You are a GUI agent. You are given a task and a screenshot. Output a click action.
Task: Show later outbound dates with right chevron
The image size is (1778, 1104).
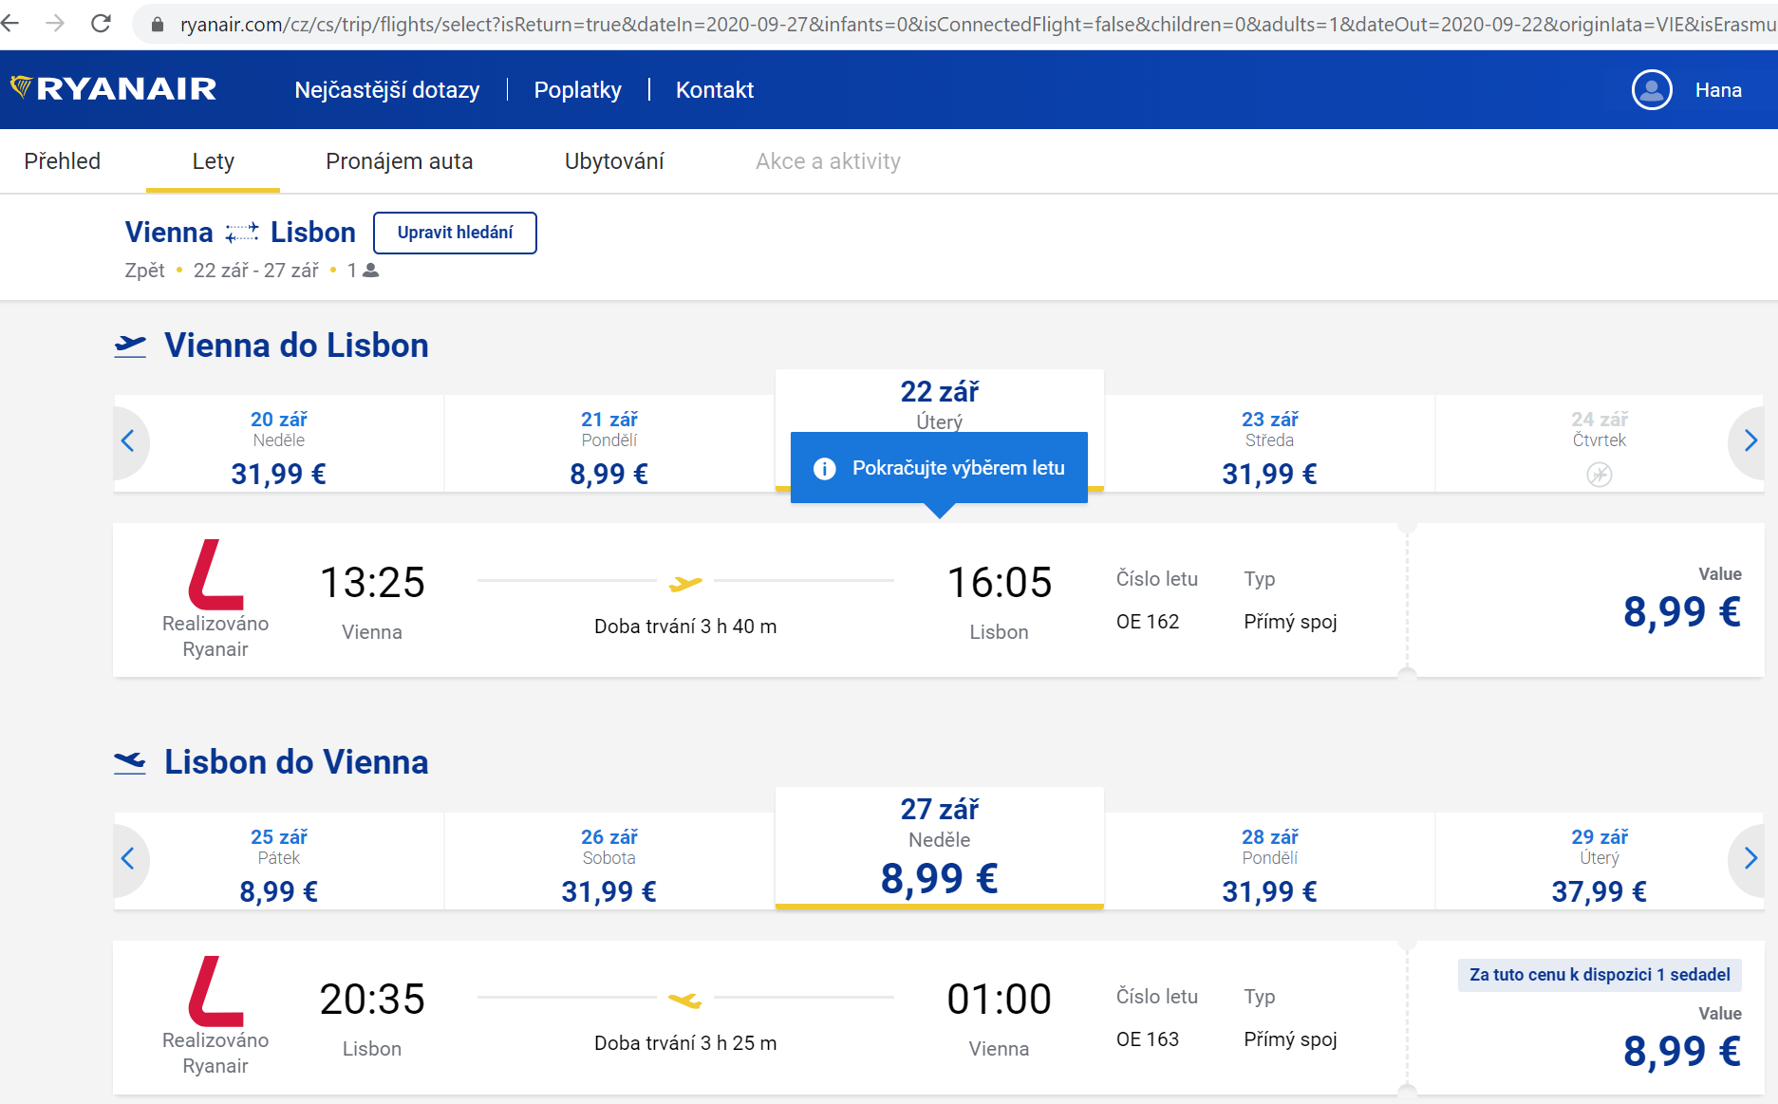[x=1750, y=440]
